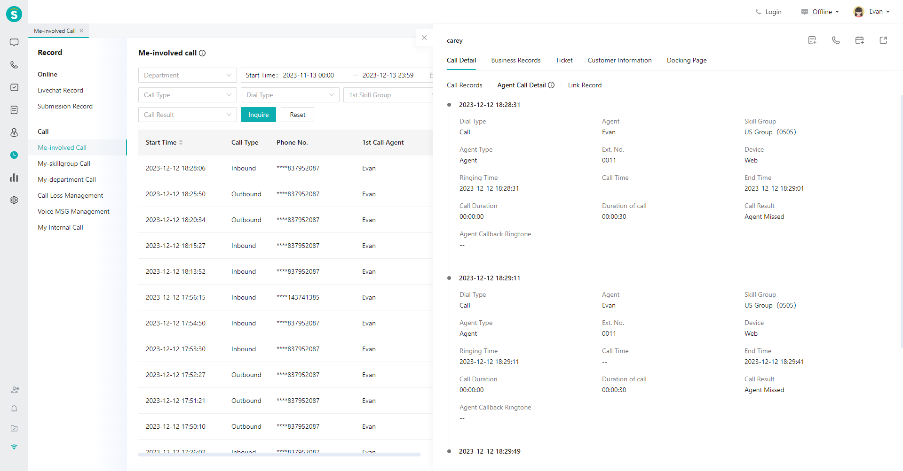The width and height of the screenshot is (903, 471).
Task: Open My-skillgroup Call menu item
Action: pyautogui.click(x=64, y=163)
